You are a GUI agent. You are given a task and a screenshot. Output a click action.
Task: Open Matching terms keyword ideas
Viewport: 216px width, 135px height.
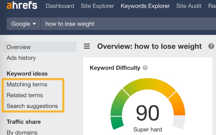(27, 85)
